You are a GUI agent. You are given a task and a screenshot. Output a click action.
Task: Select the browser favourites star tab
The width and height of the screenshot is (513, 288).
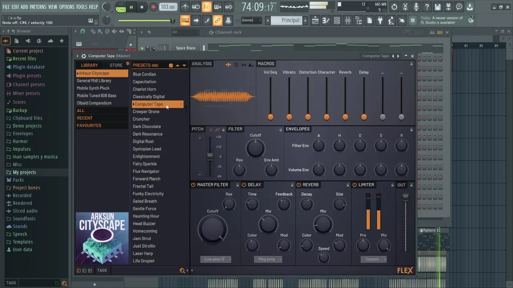point(61,41)
